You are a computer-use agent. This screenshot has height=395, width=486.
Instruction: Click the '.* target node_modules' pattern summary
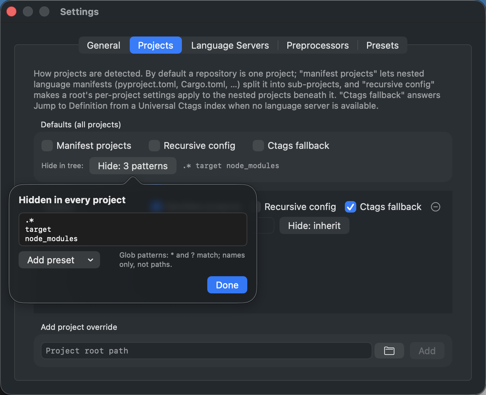[x=231, y=166]
